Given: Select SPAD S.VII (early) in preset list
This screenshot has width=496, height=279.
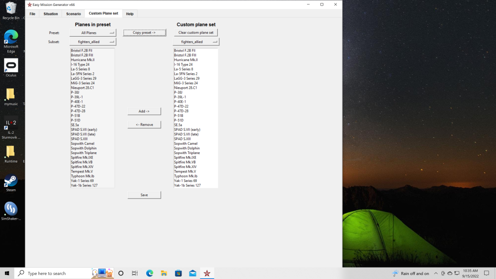Looking at the screenshot, I should click(84, 129).
